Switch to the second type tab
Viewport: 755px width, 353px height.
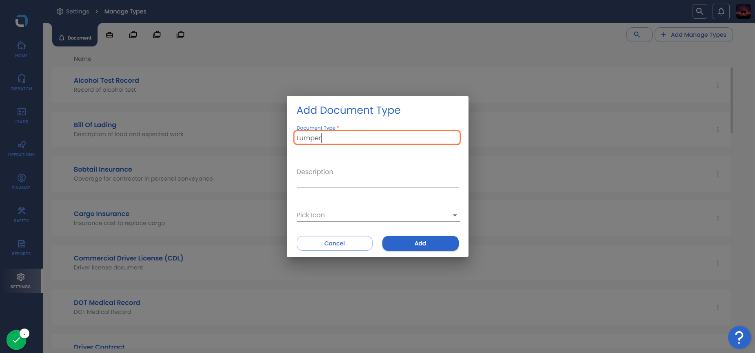pos(109,35)
